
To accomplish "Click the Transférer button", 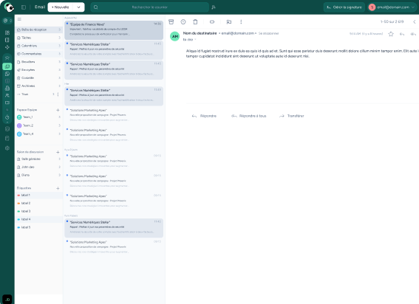I will (x=292, y=116).
